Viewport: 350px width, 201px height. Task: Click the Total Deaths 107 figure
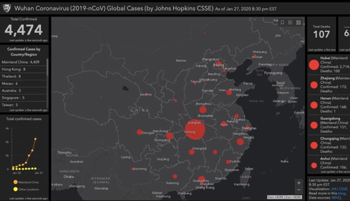(x=321, y=34)
